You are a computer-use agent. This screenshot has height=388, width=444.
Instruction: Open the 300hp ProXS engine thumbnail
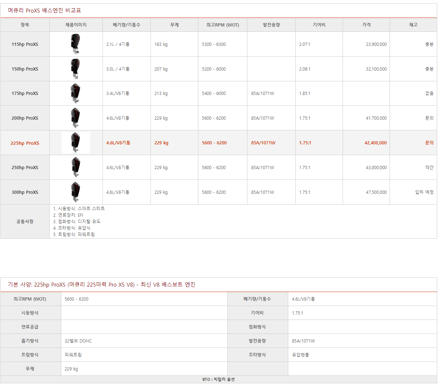(75, 192)
